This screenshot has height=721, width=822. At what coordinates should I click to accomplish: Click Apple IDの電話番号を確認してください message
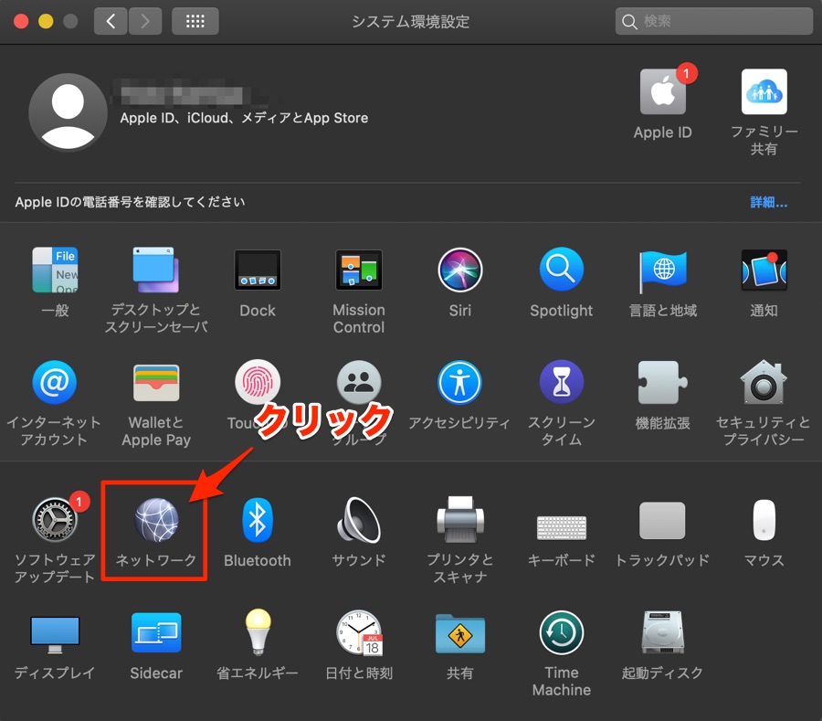tap(130, 202)
